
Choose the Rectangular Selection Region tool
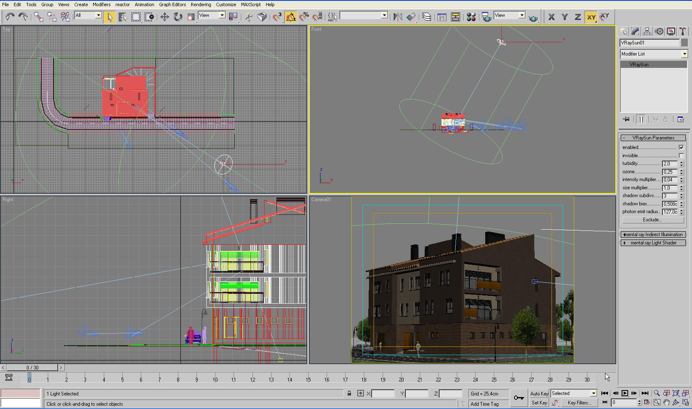(136, 17)
